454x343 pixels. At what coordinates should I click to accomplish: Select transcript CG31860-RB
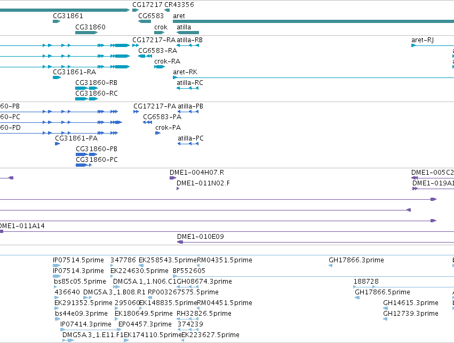[86, 88]
